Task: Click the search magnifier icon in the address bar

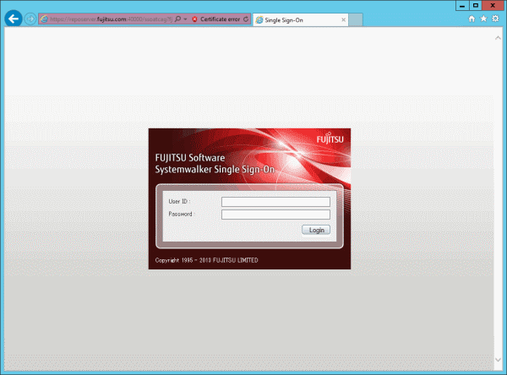Action: pos(177,19)
